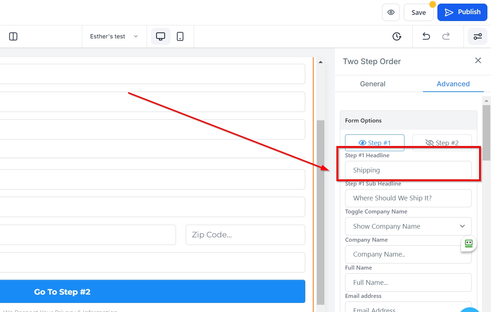
Task: Click the Step #1 Headline field
Action: tap(408, 170)
